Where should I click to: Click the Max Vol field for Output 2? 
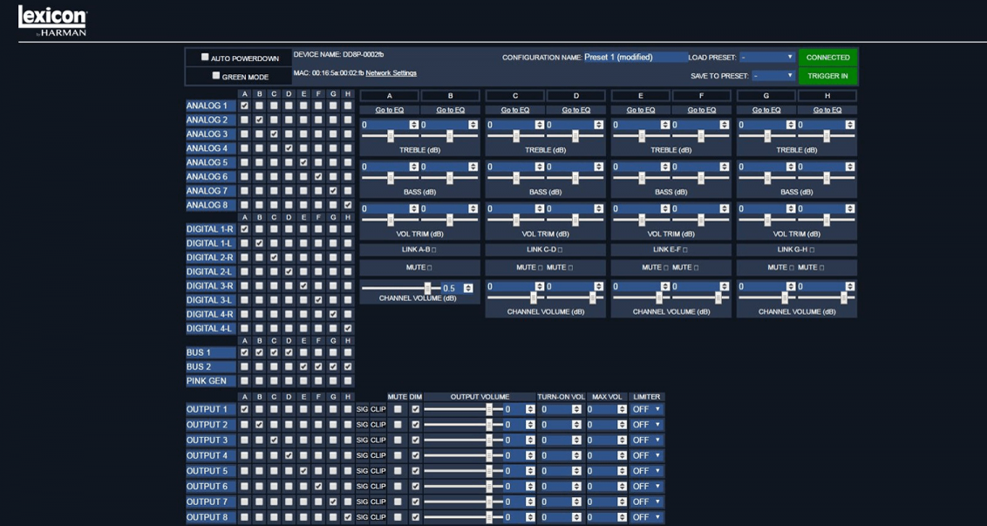coord(607,425)
